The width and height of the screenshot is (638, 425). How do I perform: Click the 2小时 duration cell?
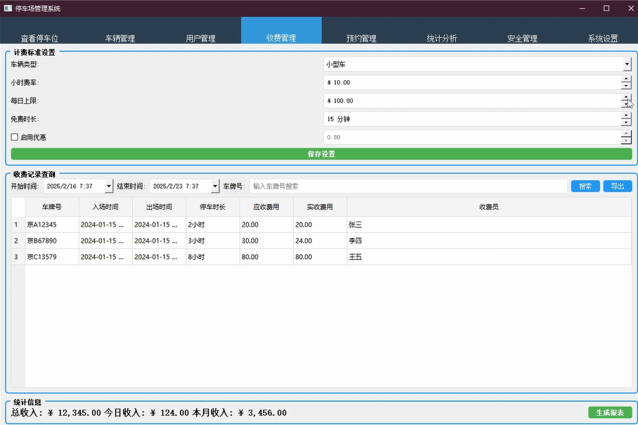coord(213,224)
